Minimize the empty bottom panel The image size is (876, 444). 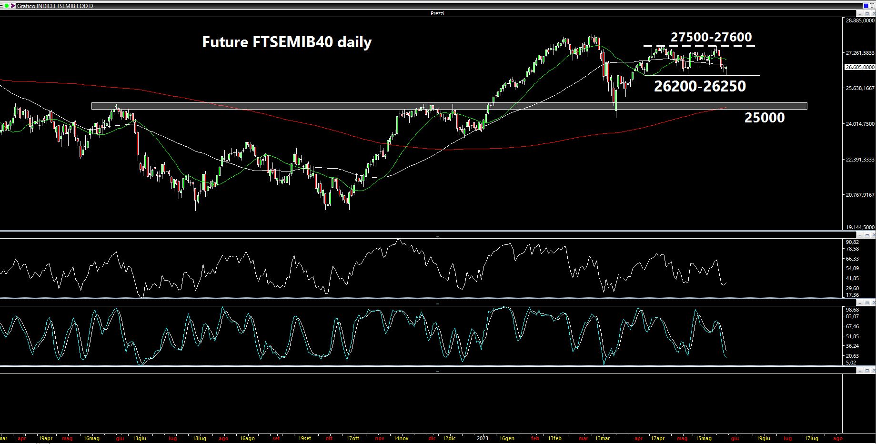point(860,370)
